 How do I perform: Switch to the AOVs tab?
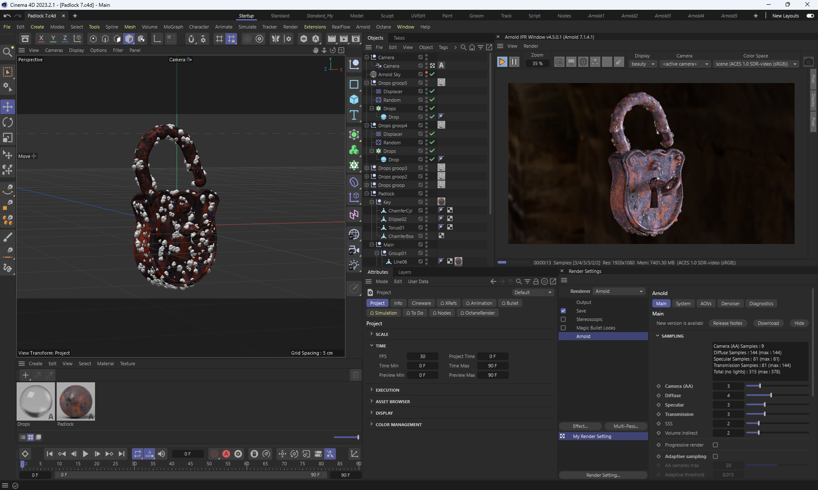click(x=706, y=304)
